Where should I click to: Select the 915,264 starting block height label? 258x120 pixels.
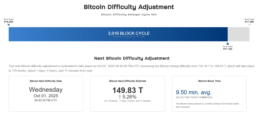(9, 22)
